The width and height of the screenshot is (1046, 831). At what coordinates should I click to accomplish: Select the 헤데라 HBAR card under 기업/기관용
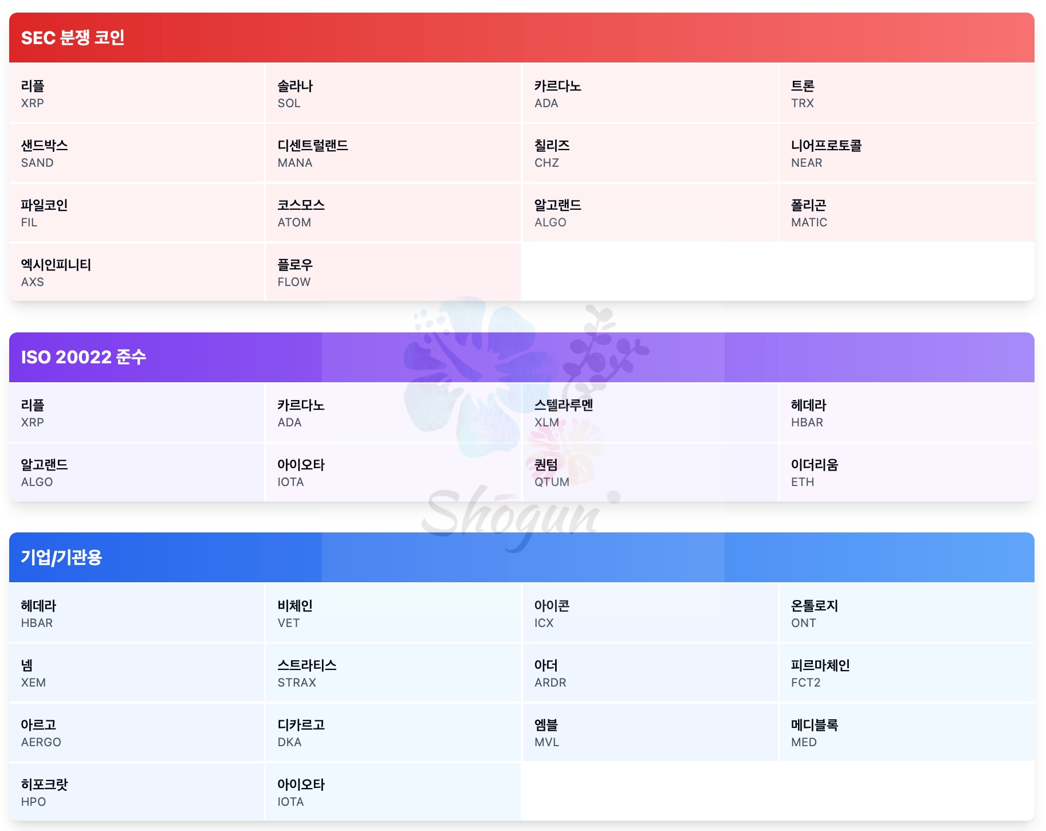coord(136,613)
